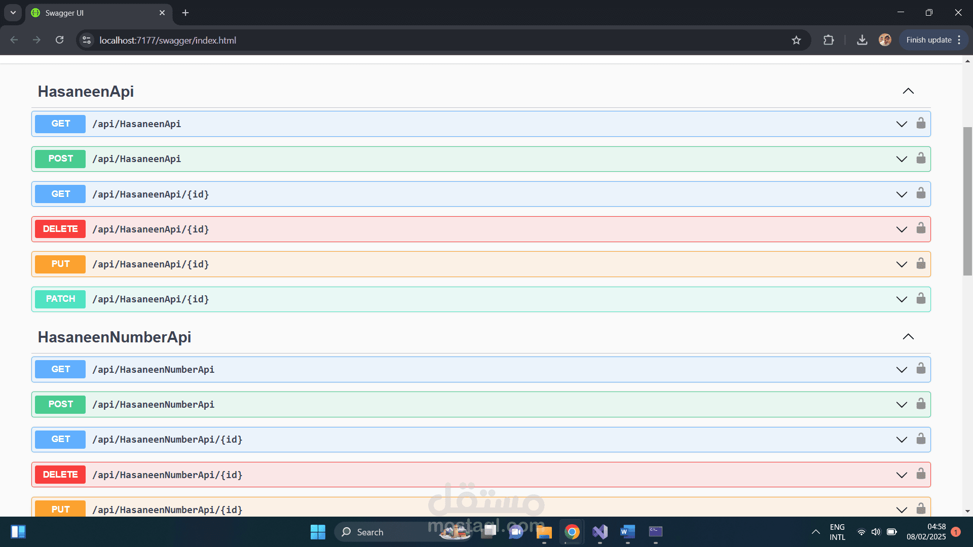The image size is (973, 547).
Task: Click the /api/HasaneenApi/{id} path on the GET row
Action: click(151, 194)
